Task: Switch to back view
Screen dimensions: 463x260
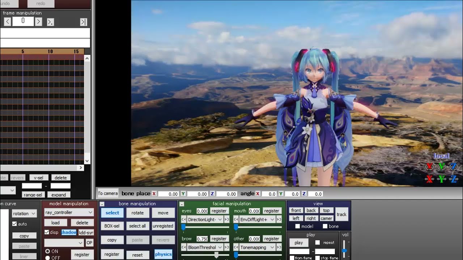Action: (x=311, y=211)
